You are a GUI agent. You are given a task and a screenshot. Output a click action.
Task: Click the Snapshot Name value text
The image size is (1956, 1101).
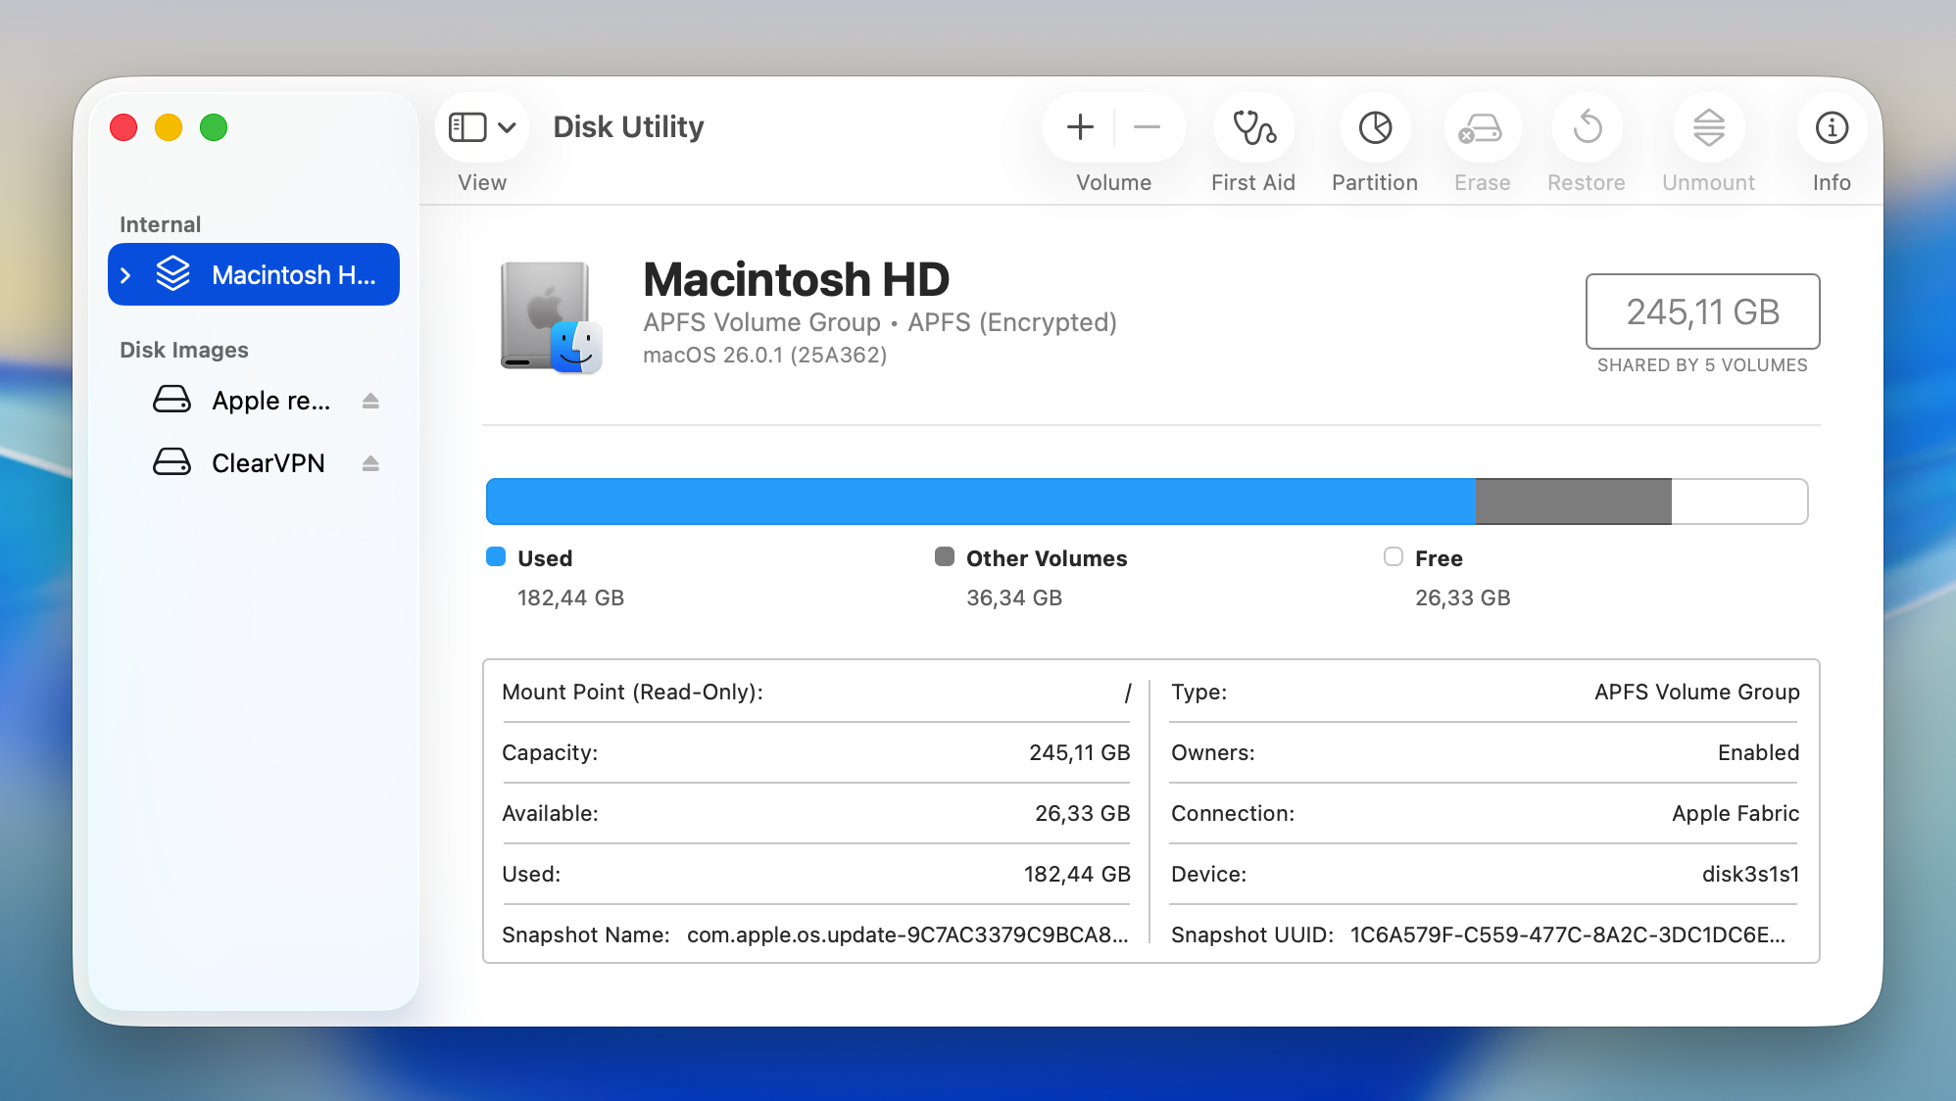pos(907,934)
